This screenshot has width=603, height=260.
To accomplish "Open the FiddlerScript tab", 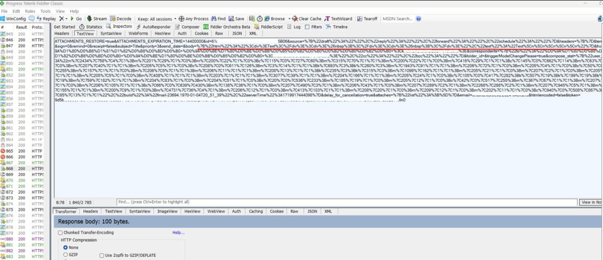I will click(x=269, y=27).
